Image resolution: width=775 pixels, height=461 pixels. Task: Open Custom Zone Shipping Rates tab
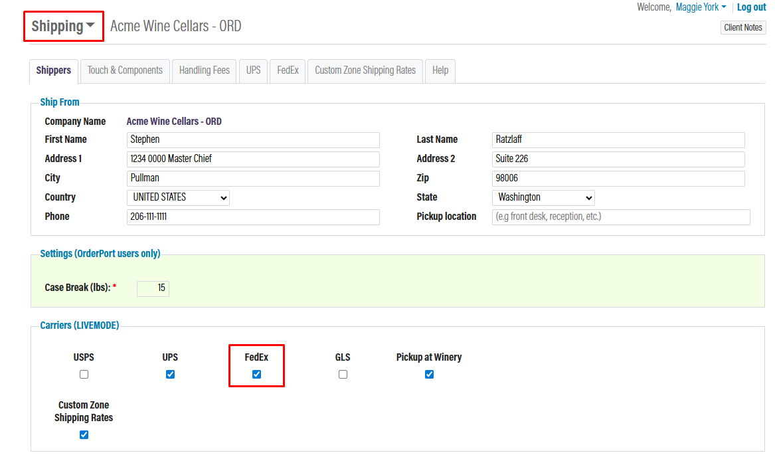(365, 70)
